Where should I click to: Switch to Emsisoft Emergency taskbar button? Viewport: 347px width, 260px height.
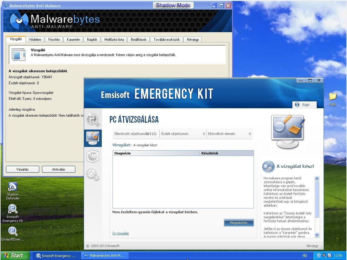57,256
